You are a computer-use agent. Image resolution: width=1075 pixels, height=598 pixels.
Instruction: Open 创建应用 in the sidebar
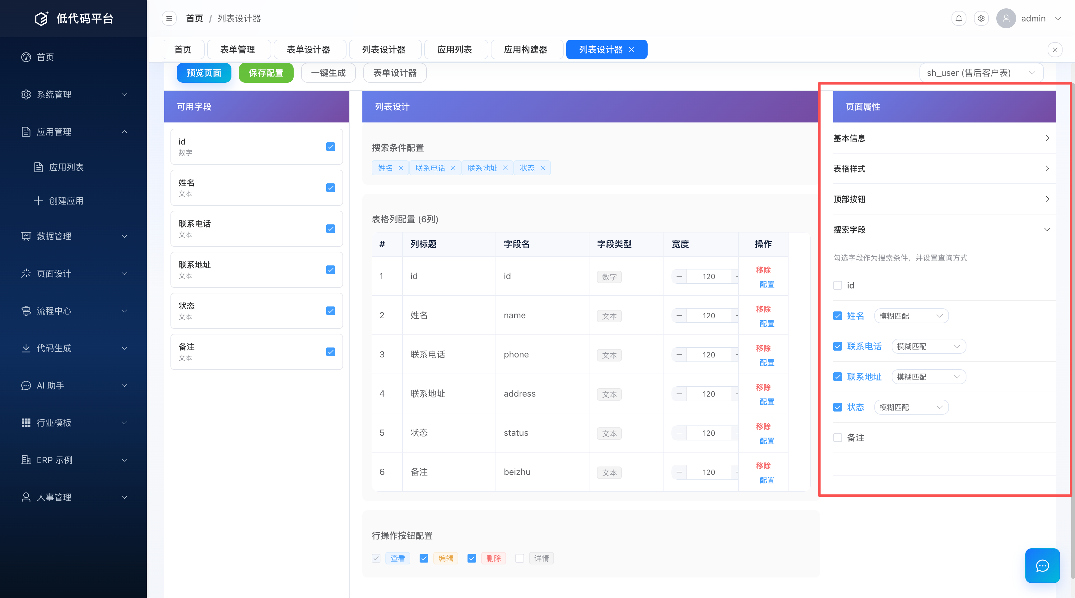coord(73,200)
